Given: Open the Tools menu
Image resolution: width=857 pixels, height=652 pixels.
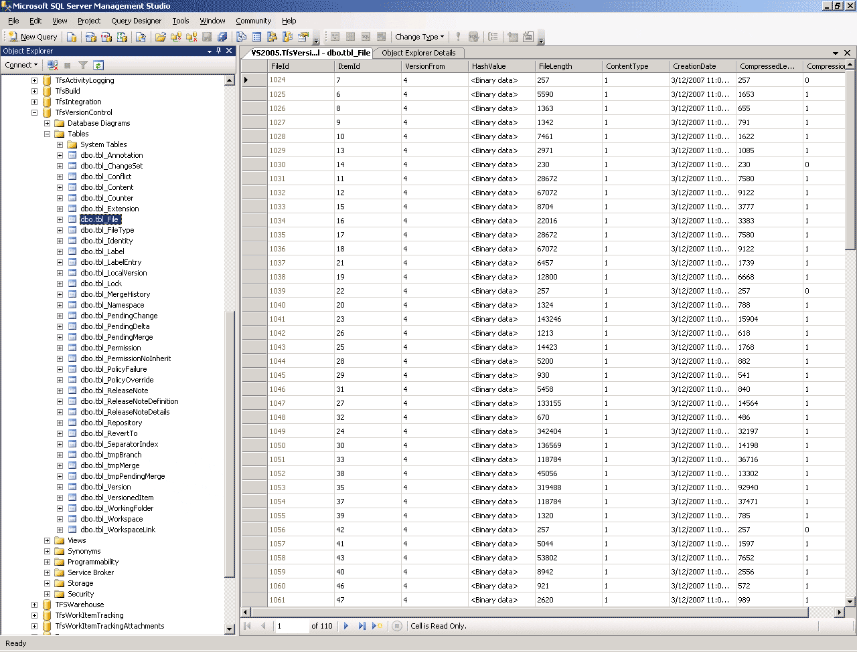Looking at the screenshot, I should (181, 21).
